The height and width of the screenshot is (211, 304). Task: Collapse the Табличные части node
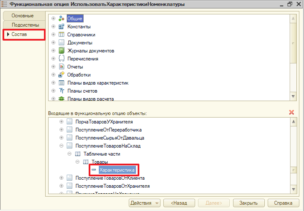pyautogui.click(x=69, y=154)
